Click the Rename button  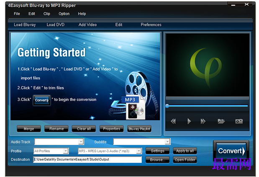56,129
